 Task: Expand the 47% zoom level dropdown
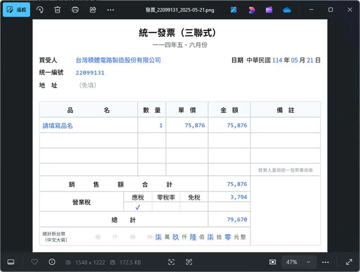[x=298, y=262]
